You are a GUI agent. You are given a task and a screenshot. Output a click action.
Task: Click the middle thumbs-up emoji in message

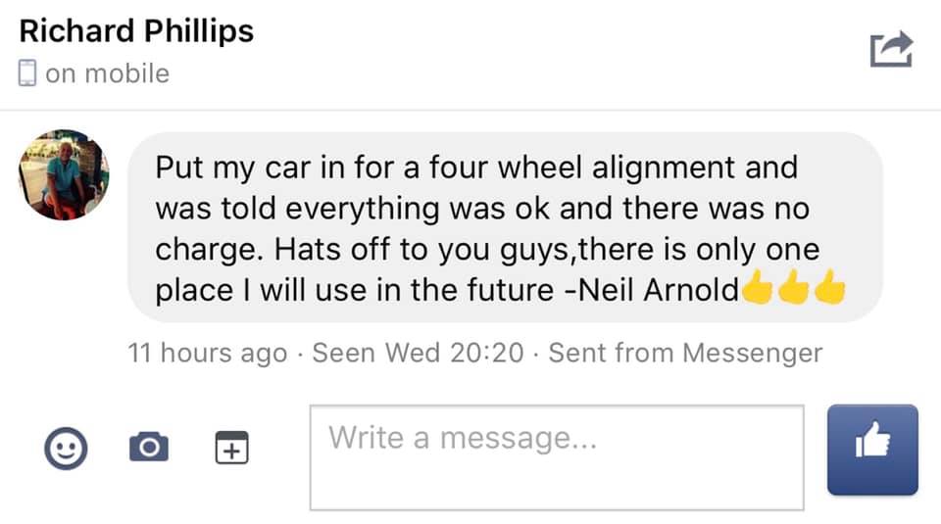[794, 290]
